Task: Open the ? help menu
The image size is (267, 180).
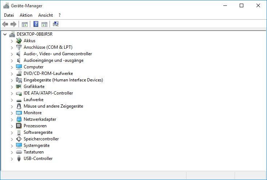Action: [x=59, y=15]
